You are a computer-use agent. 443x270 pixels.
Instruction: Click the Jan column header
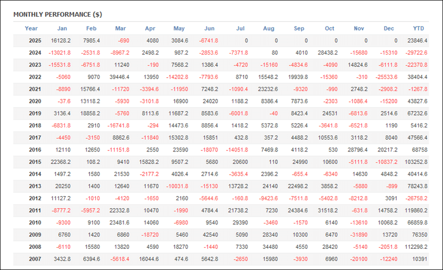point(62,28)
